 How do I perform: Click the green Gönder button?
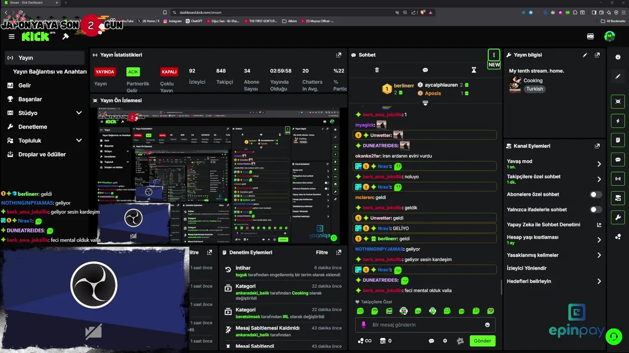click(x=482, y=341)
